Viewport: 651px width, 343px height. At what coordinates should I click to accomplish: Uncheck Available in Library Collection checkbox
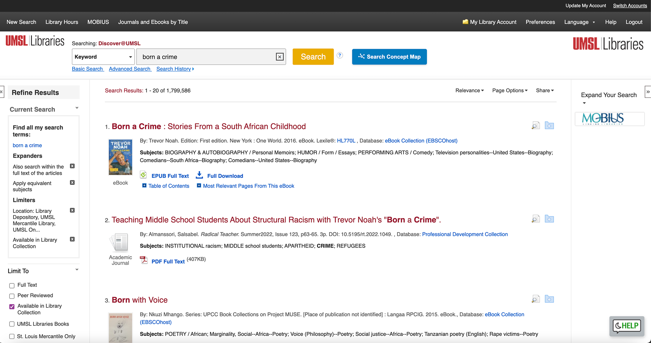pos(12,306)
